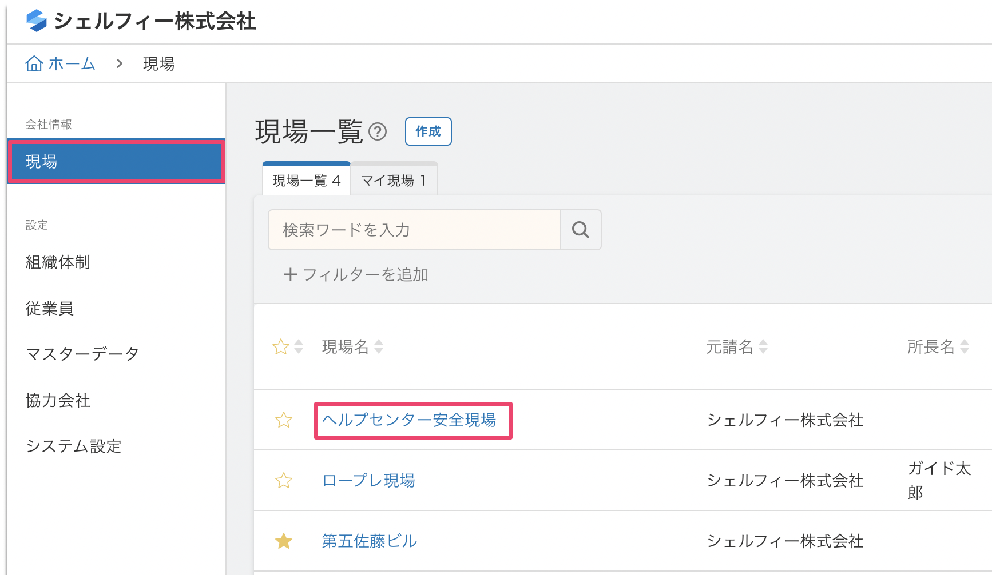Sort list by 現場名 column arrows

point(379,346)
